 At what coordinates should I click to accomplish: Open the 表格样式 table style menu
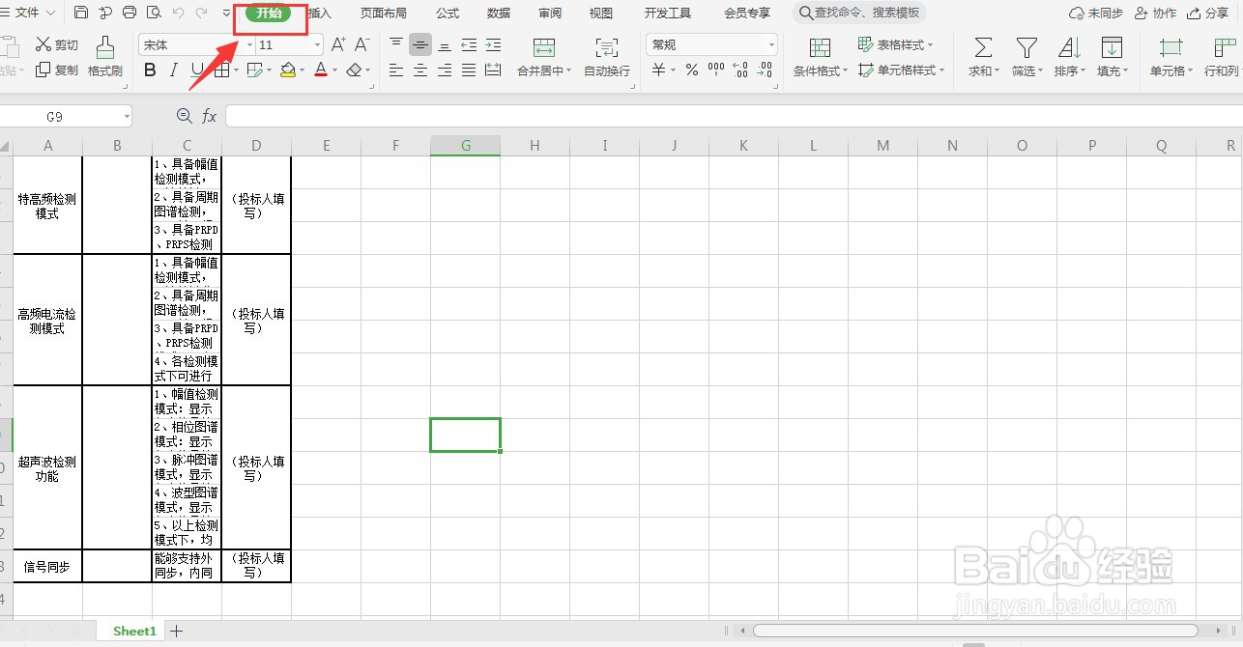pyautogui.click(x=896, y=44)
